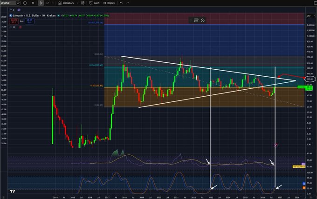The height and width of the screenshot is (199, 317).
Task: Click the drawing toolbar drag handle
Action: point(191,20)
